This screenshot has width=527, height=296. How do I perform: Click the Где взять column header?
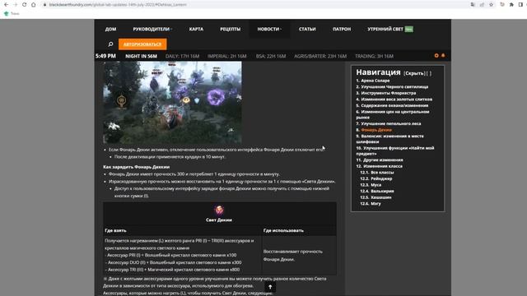pos(115,230)
